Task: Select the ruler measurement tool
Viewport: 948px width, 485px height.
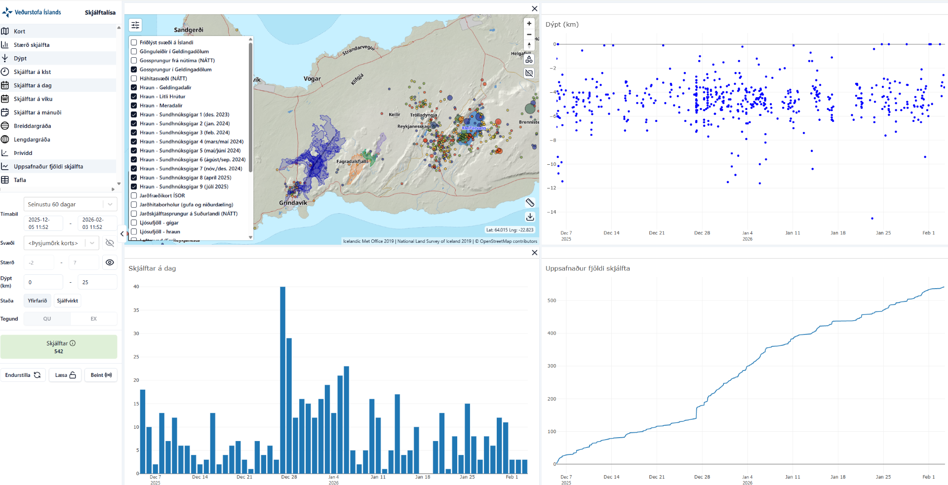Action: (530, 203)
